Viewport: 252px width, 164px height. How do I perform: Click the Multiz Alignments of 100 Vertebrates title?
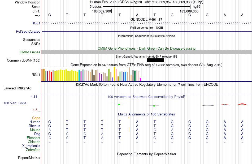click(x=146, y=114)
